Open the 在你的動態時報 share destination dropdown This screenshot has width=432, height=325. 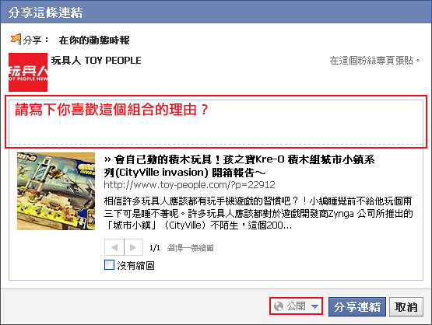tap(94, 40)
